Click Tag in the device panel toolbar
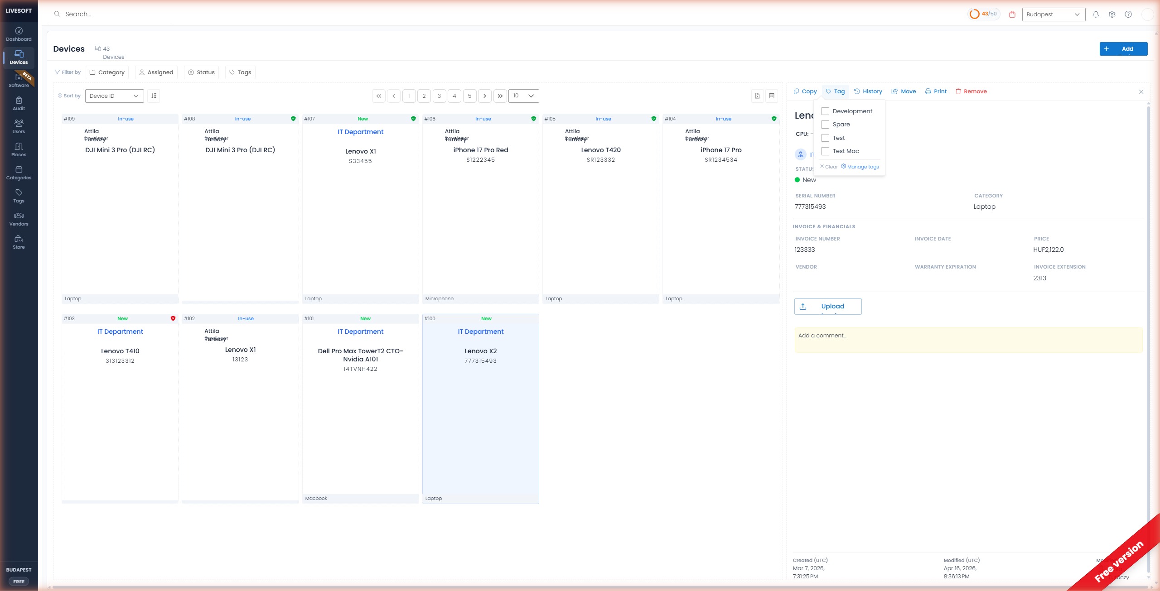The width and height of the screenshot is (1160, 591). pyautogui.click(x=835, y=91)
